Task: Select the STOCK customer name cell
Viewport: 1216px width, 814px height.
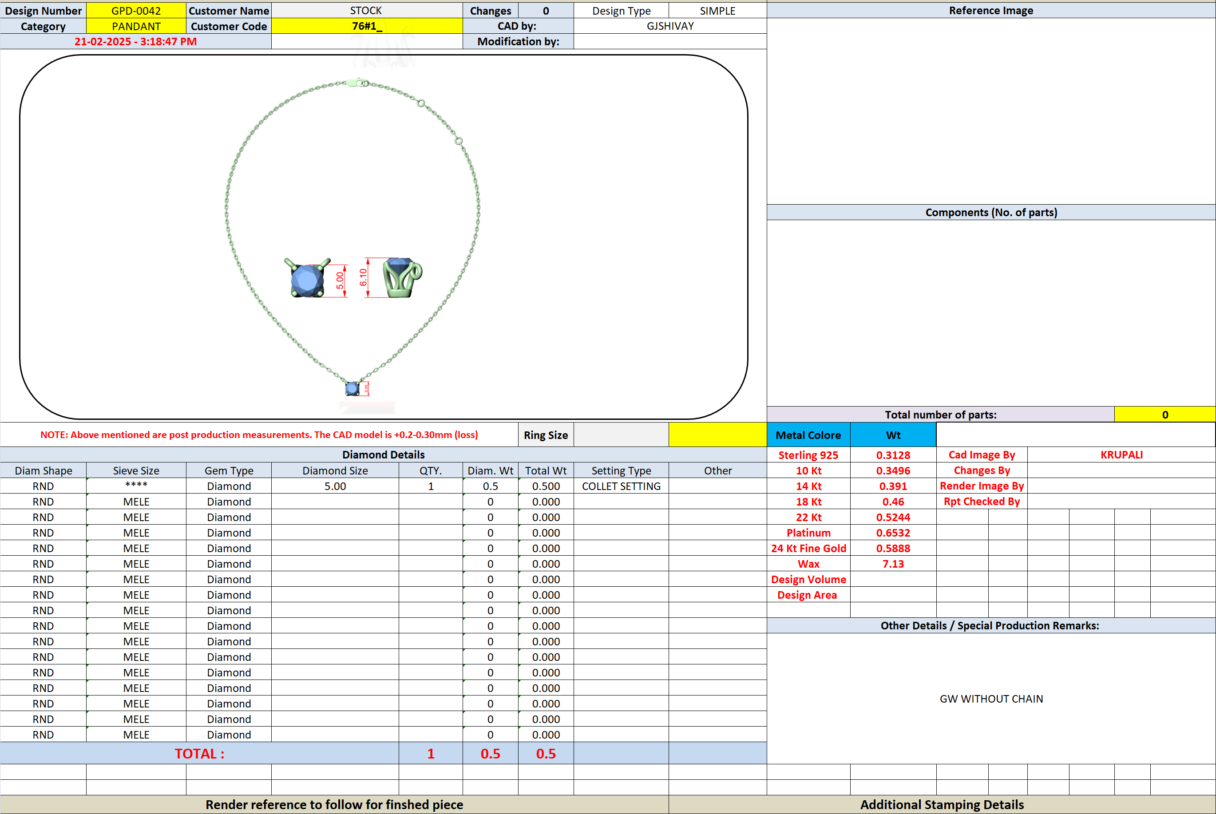Action: click(367, 10)
